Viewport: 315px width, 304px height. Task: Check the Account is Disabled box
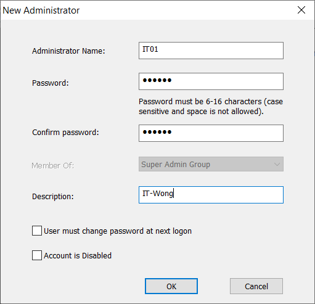(37, 255)
